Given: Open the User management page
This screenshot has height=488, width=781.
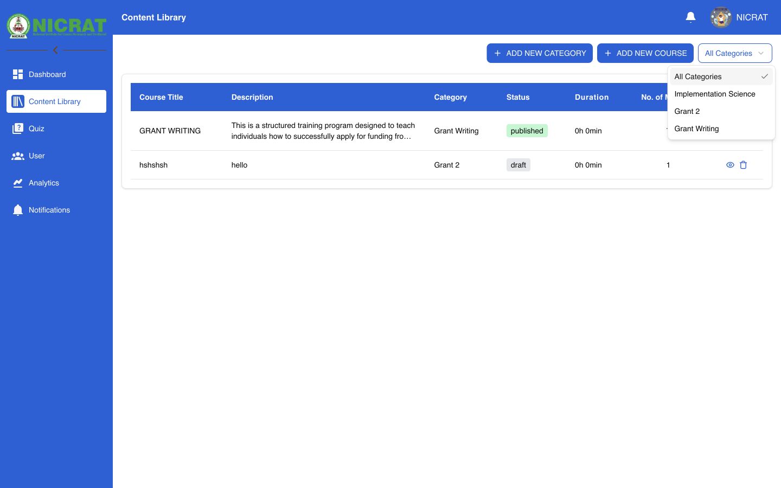Looking at the screenshot, I should (x=56, y=156).
